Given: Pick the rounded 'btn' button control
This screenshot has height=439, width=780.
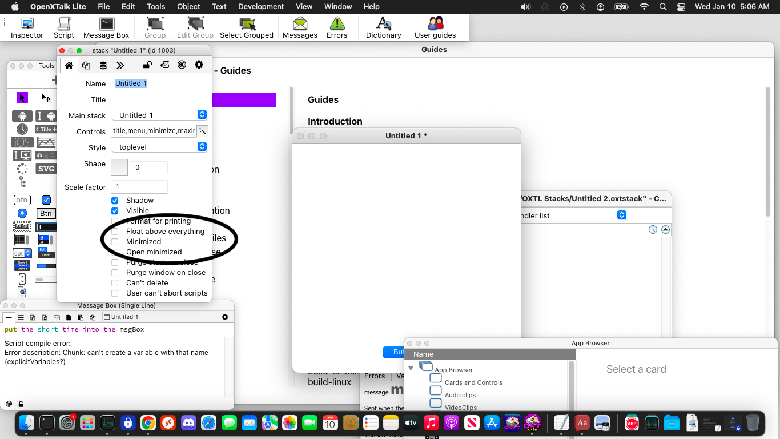Looking at the screenshot, I should [22, 200].
